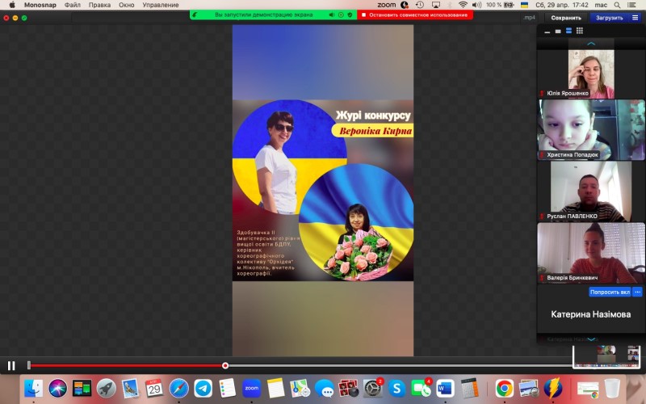The width and height of the screenshot is (646, 404).
Task: Open the Wi-Fi menu in the menu bar
Action: (463, 5)
